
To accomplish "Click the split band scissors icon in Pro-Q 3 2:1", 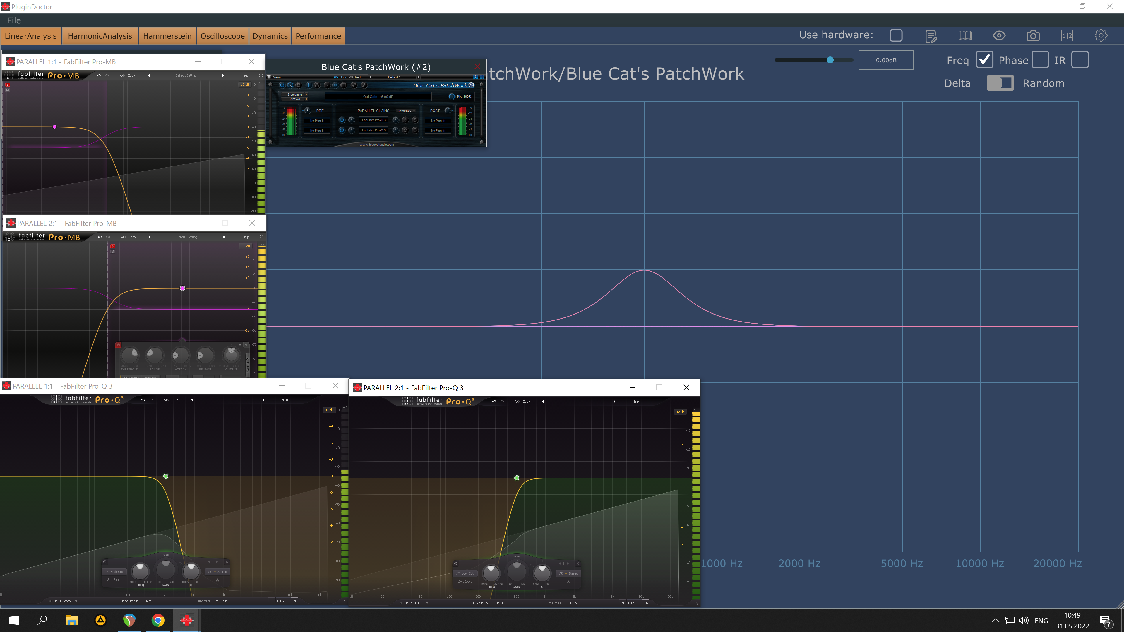I will 568,581.
